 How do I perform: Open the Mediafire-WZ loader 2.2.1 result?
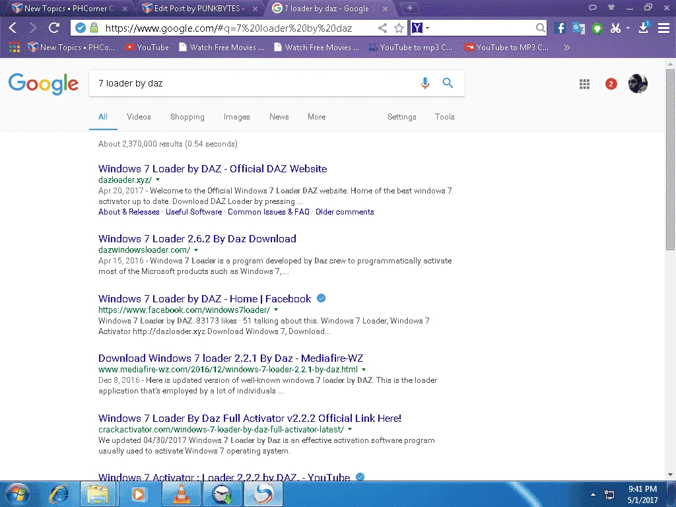[230, 358]
